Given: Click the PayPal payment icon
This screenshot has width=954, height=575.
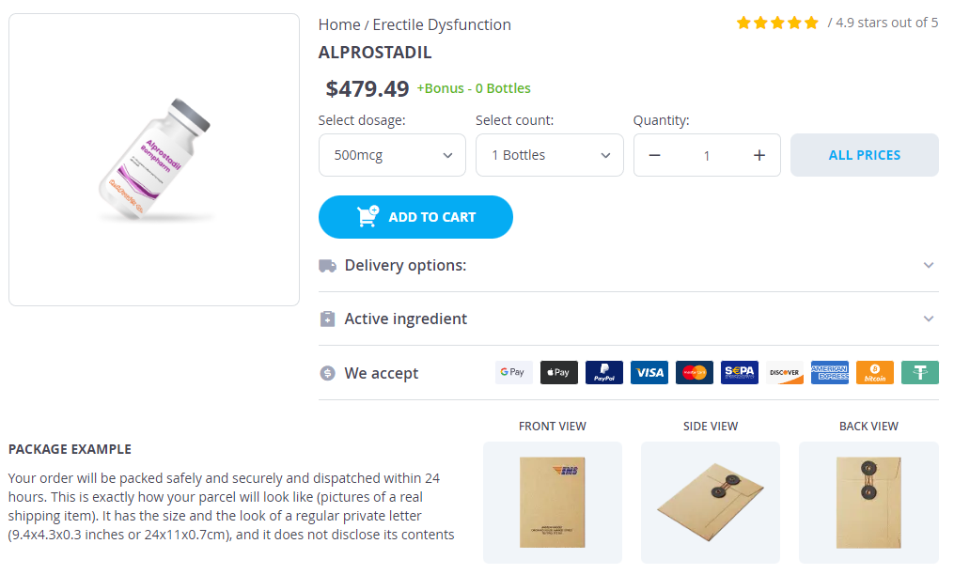Looking at the screenshot, I should pyautogui.click(x=603, y=373).
